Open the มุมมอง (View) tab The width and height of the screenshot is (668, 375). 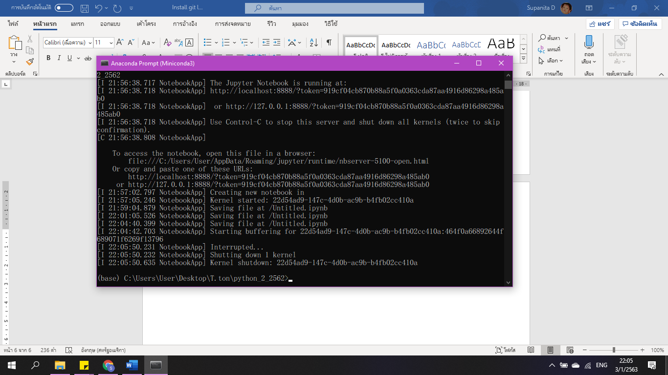pyautogui.click(x=300, y=24)
